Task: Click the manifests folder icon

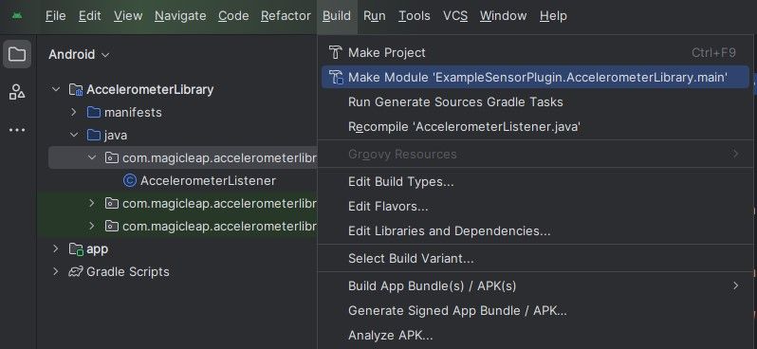Action: (94, 113)
